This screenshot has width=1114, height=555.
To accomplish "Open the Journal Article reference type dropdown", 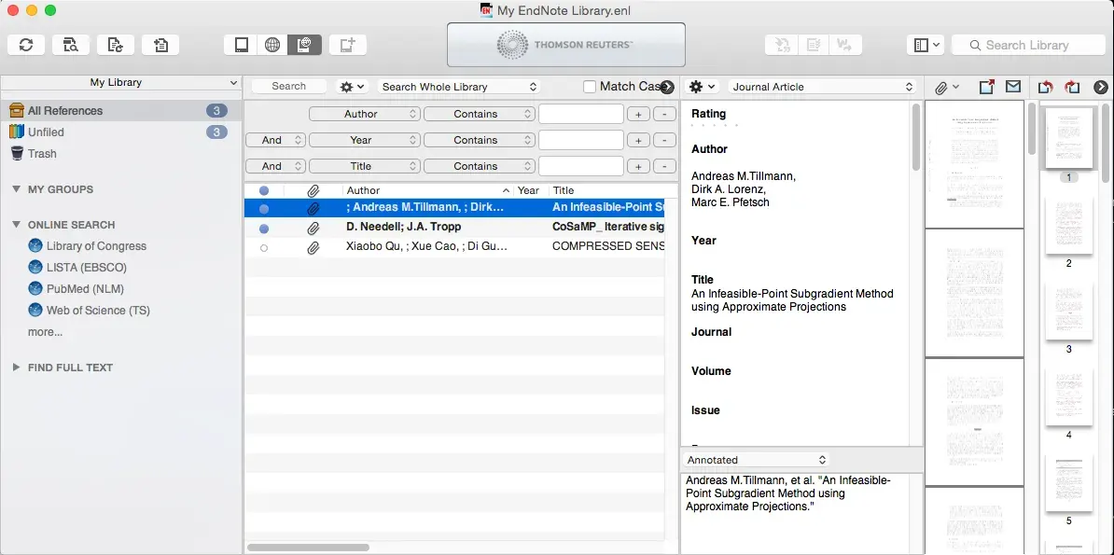I will coord(822,87).
